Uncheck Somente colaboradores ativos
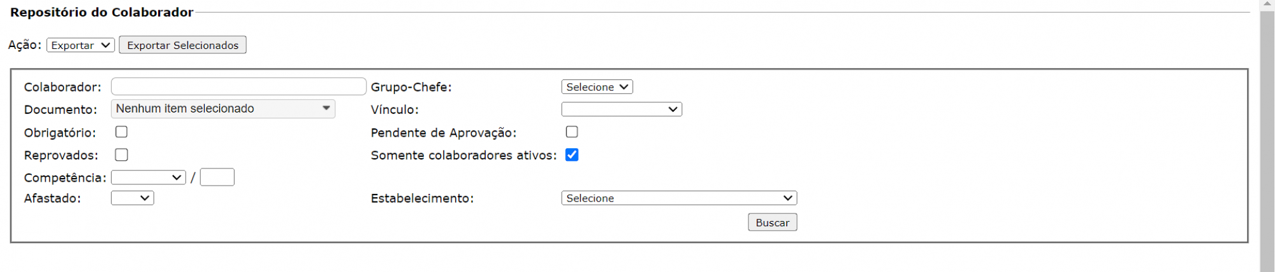 [x=572, y=155]
